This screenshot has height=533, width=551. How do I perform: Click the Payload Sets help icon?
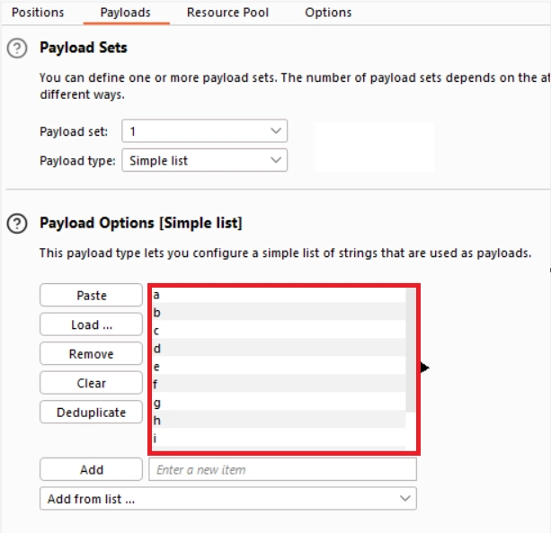point(17,49)
